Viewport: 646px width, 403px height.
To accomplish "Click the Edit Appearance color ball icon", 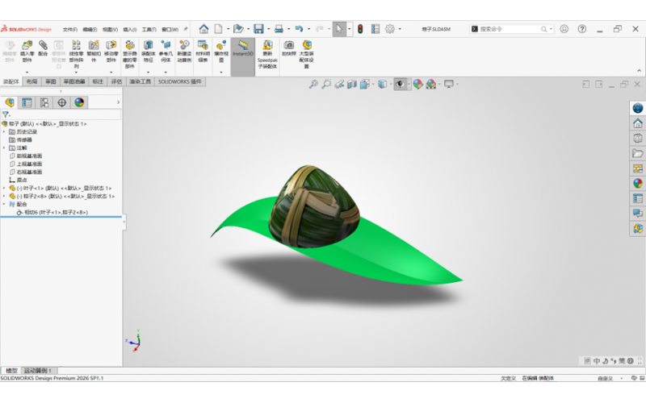I will coord(417,85).
